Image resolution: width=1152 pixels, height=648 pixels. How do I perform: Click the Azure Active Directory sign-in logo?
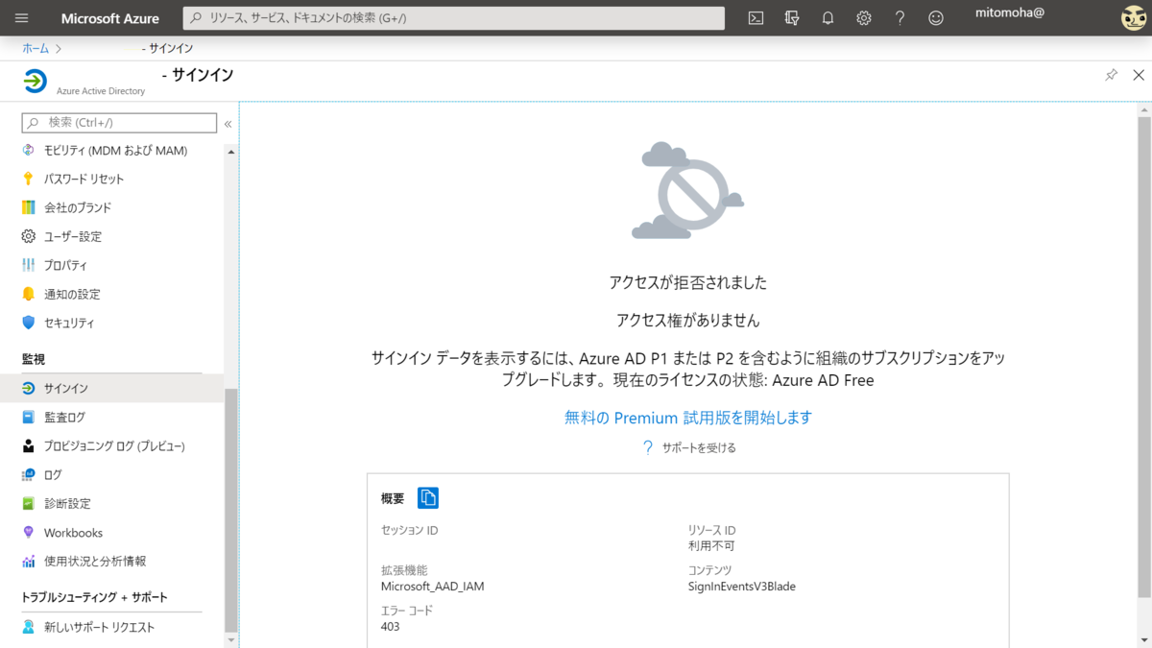36,82
